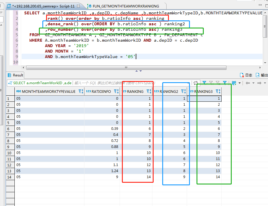Click the RATIOINFO column filter/sort icon
Viewport: 268px width, 206px height.
[116, 91]
